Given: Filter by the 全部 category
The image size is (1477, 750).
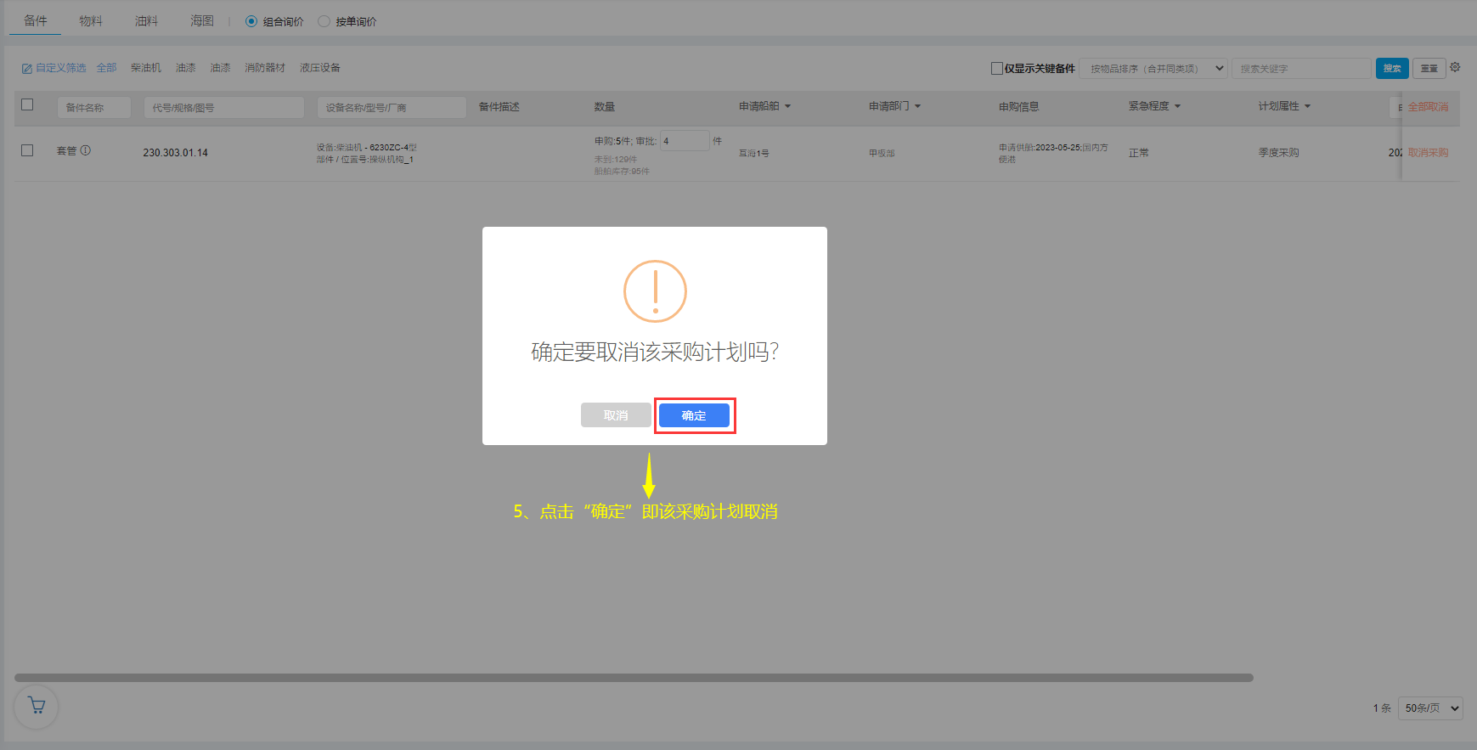Looking at the screenshot, I should tap(106, 68).
